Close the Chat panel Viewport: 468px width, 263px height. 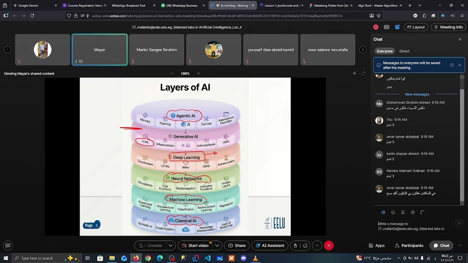tap(460, 39)
